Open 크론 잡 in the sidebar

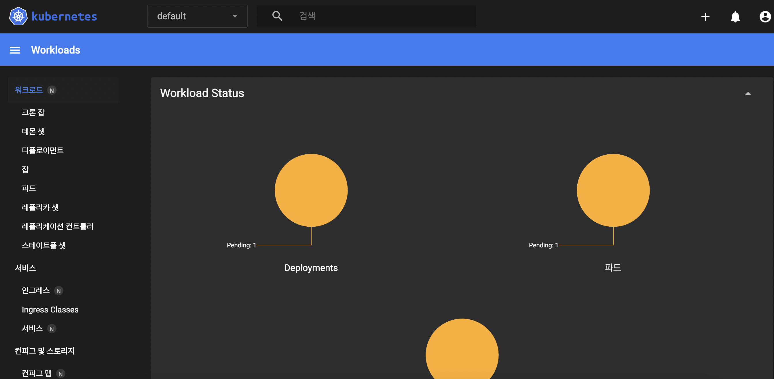coord(33,112)
